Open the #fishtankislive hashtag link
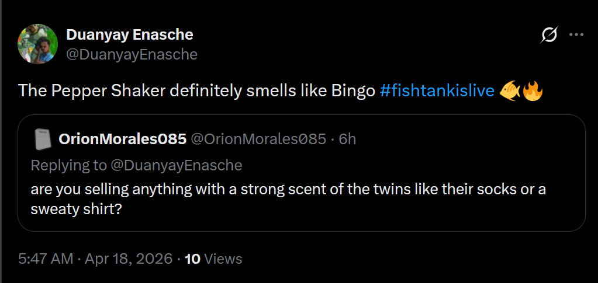 point(437,92)
